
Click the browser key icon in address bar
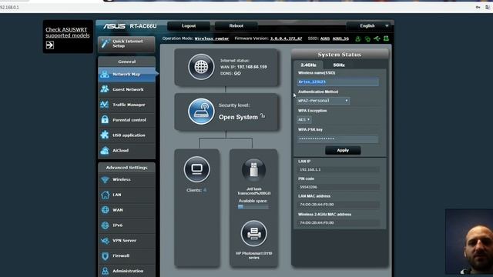click(478, 7)
